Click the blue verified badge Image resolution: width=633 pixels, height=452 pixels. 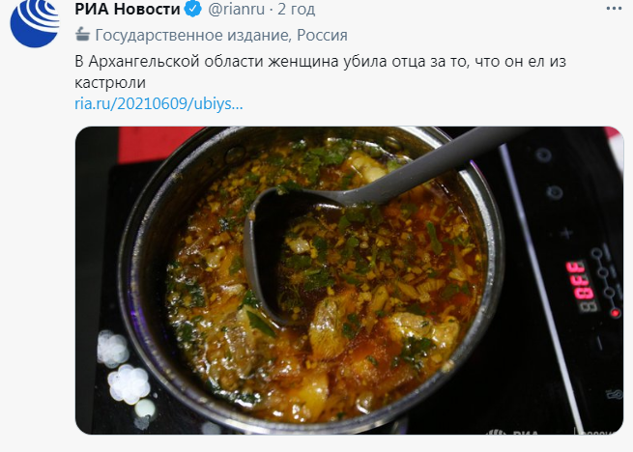pyautogui.click(x=193, y=9)
